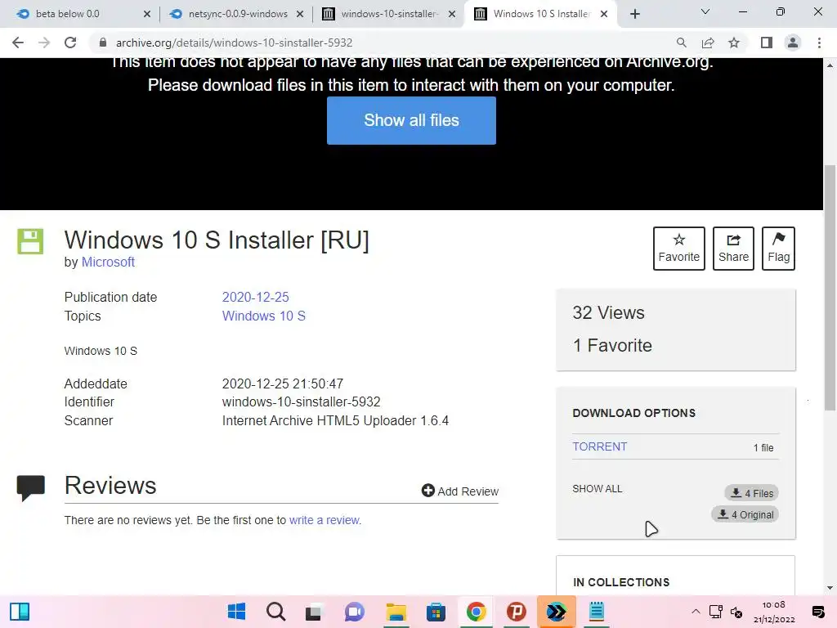This screenshot has height=628, width=837.
Task: Open File Explorer from taskbar
Action: [x=396, y=612]
